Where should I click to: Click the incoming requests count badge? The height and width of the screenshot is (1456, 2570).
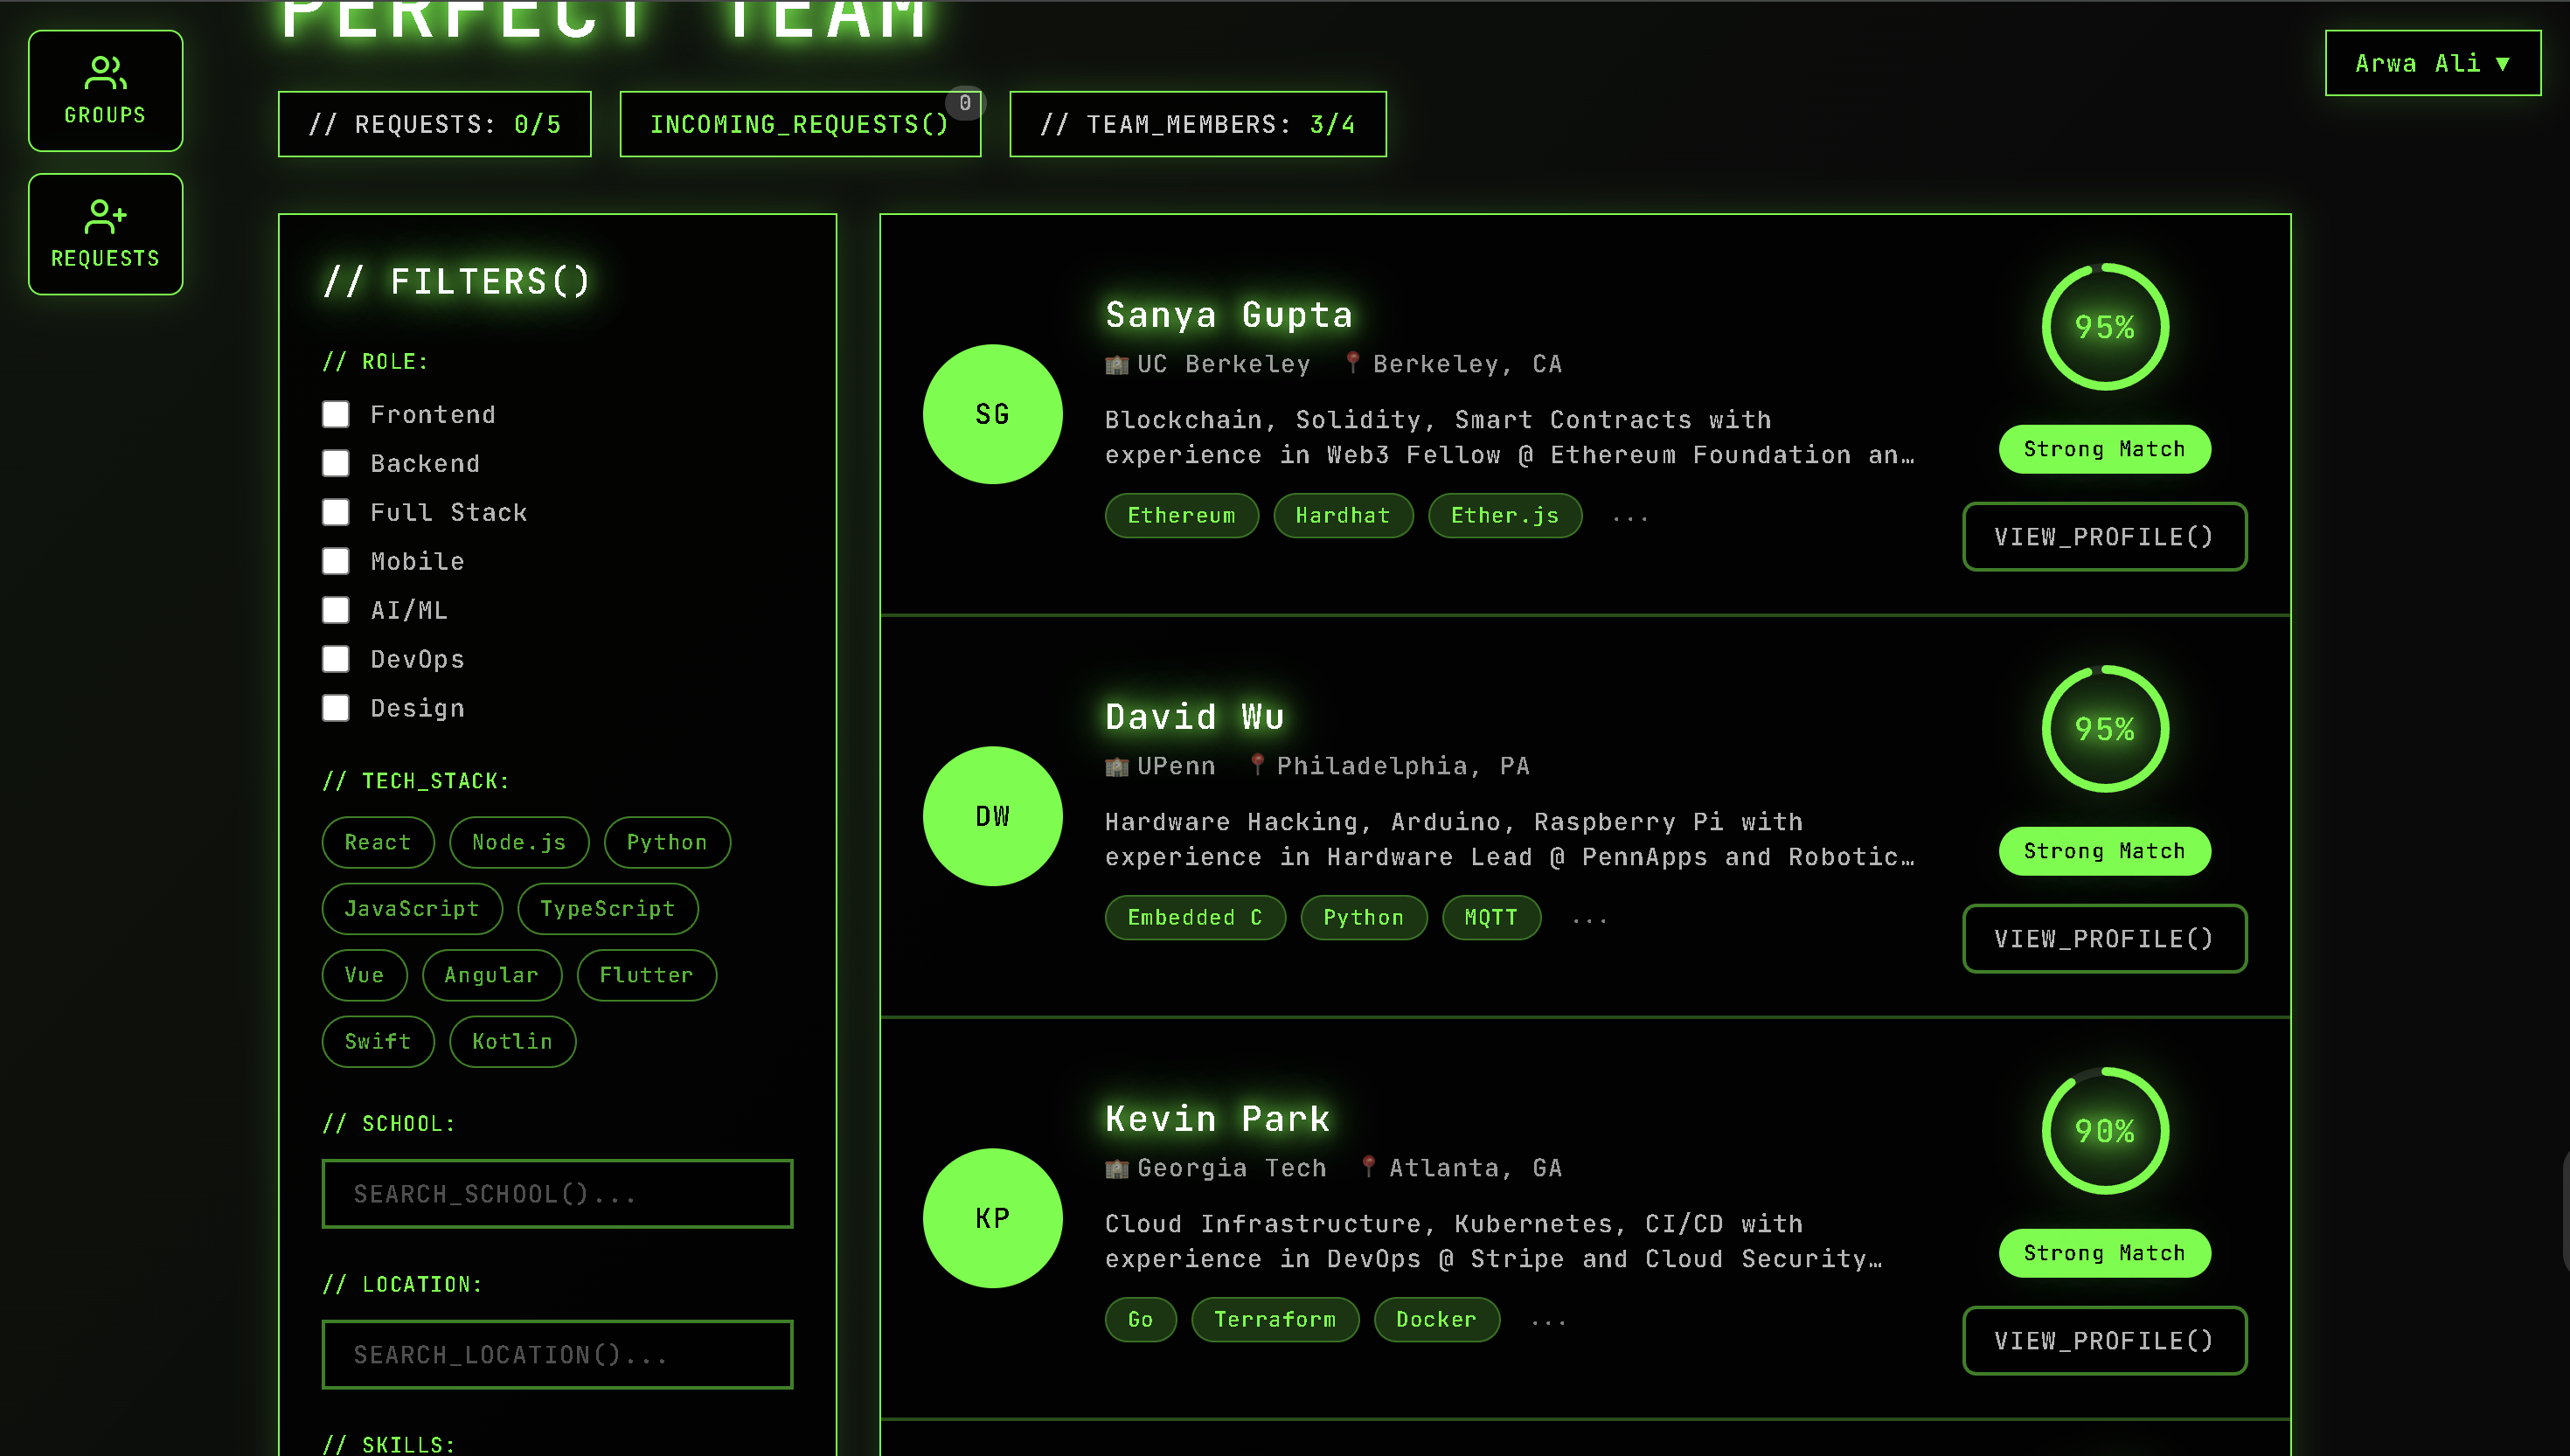(x=964, y=103)
